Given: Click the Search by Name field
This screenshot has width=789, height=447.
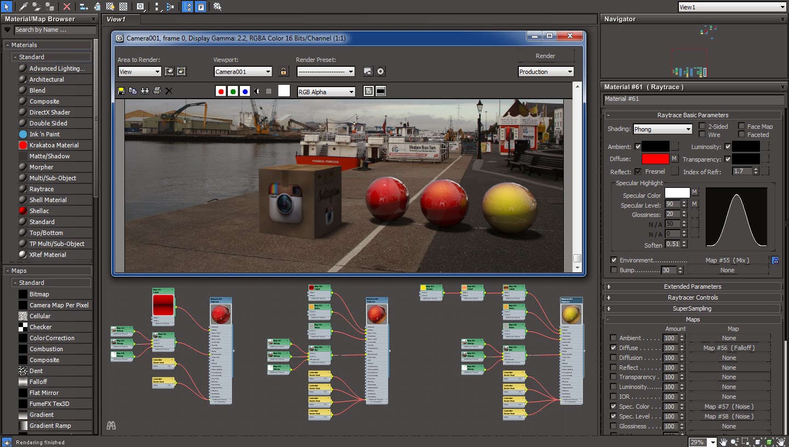Looking at the screenshot, I should [x=54, y=30].
